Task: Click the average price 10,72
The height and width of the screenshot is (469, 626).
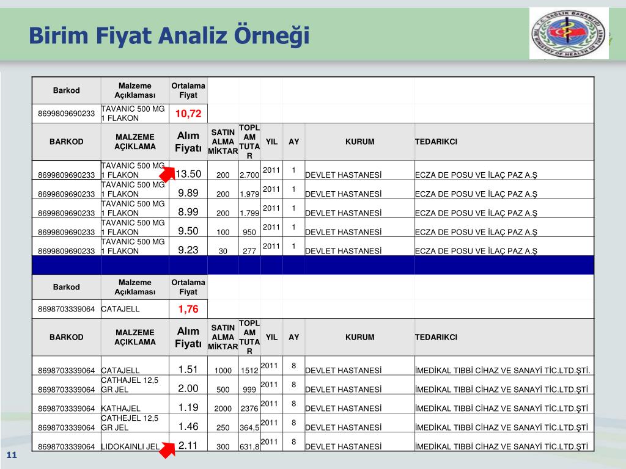Action: [x=188, y=114]
